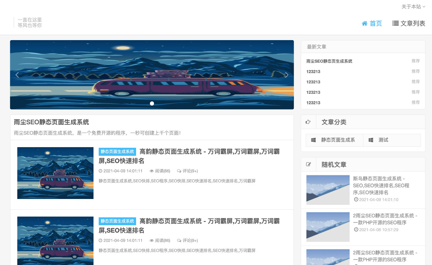Open thumbnail of 斯鸟静态页面生成系统 article
Screen dimensions: 432x265
pyautogui.click(x=328, y=190)
